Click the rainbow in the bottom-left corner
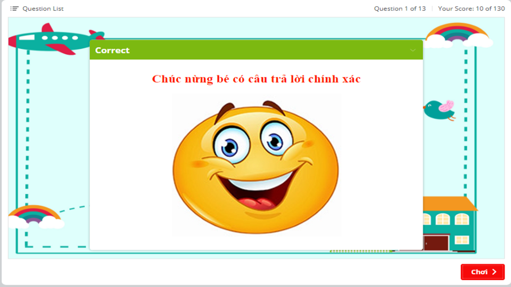This screenshot has height=287, width=511. point(34,213)
